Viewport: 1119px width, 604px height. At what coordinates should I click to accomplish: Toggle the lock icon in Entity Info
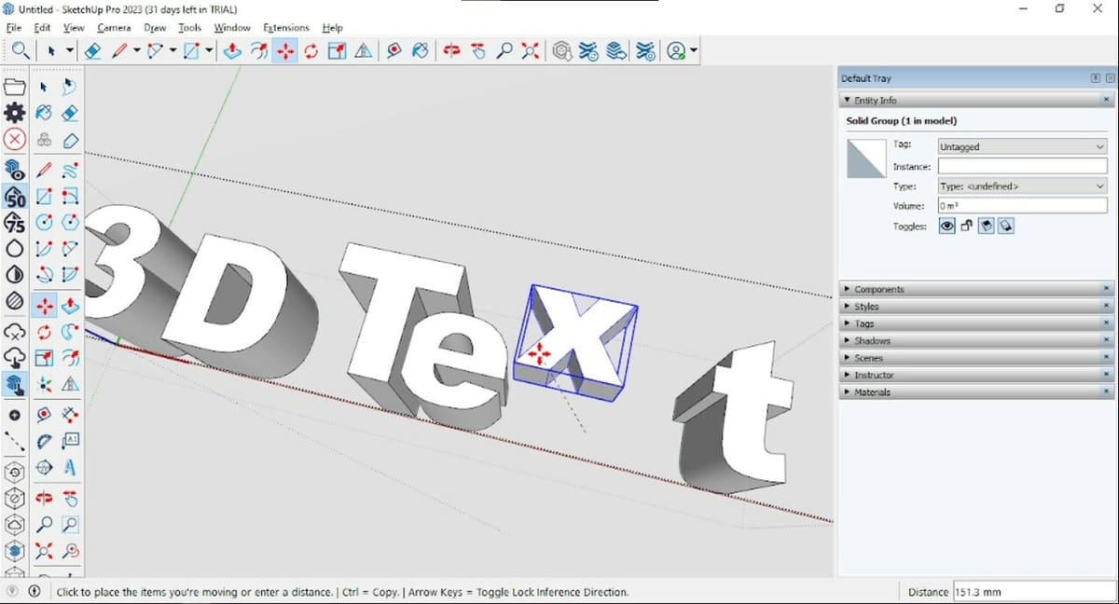pos(967,226)
